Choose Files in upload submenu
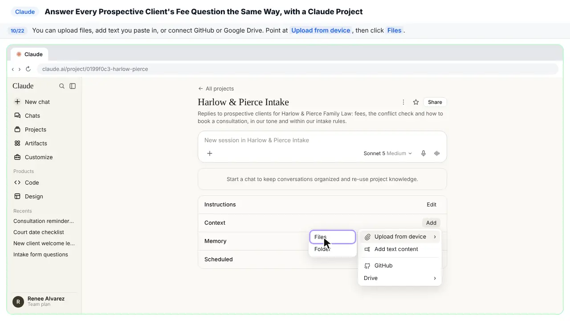 click(333, 237)
